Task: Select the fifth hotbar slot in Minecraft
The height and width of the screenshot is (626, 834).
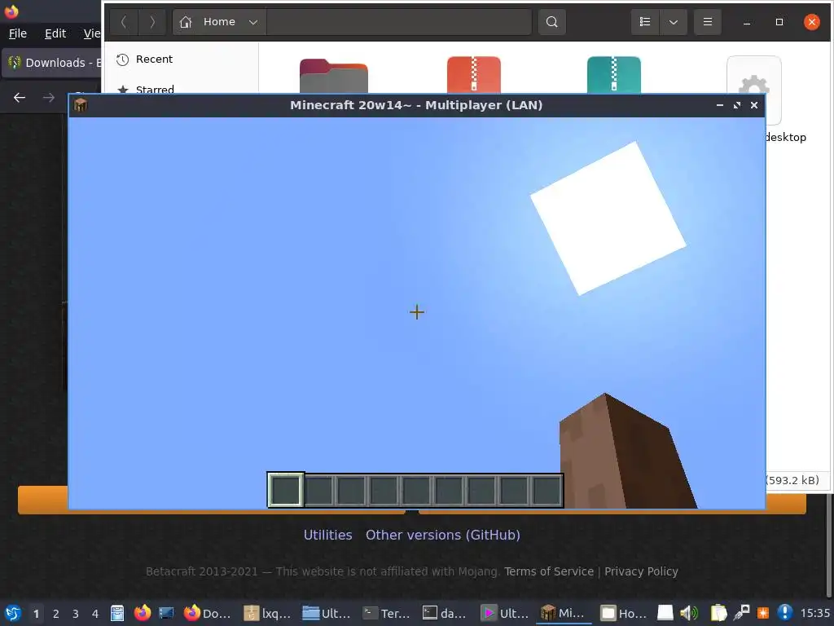Action: pos(416,490)
